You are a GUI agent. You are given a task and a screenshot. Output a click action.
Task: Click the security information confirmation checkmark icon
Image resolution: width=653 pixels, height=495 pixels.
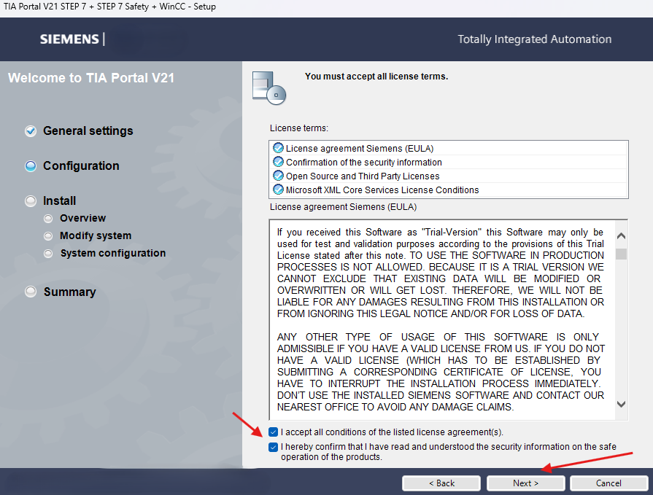[x=278, y=162]
